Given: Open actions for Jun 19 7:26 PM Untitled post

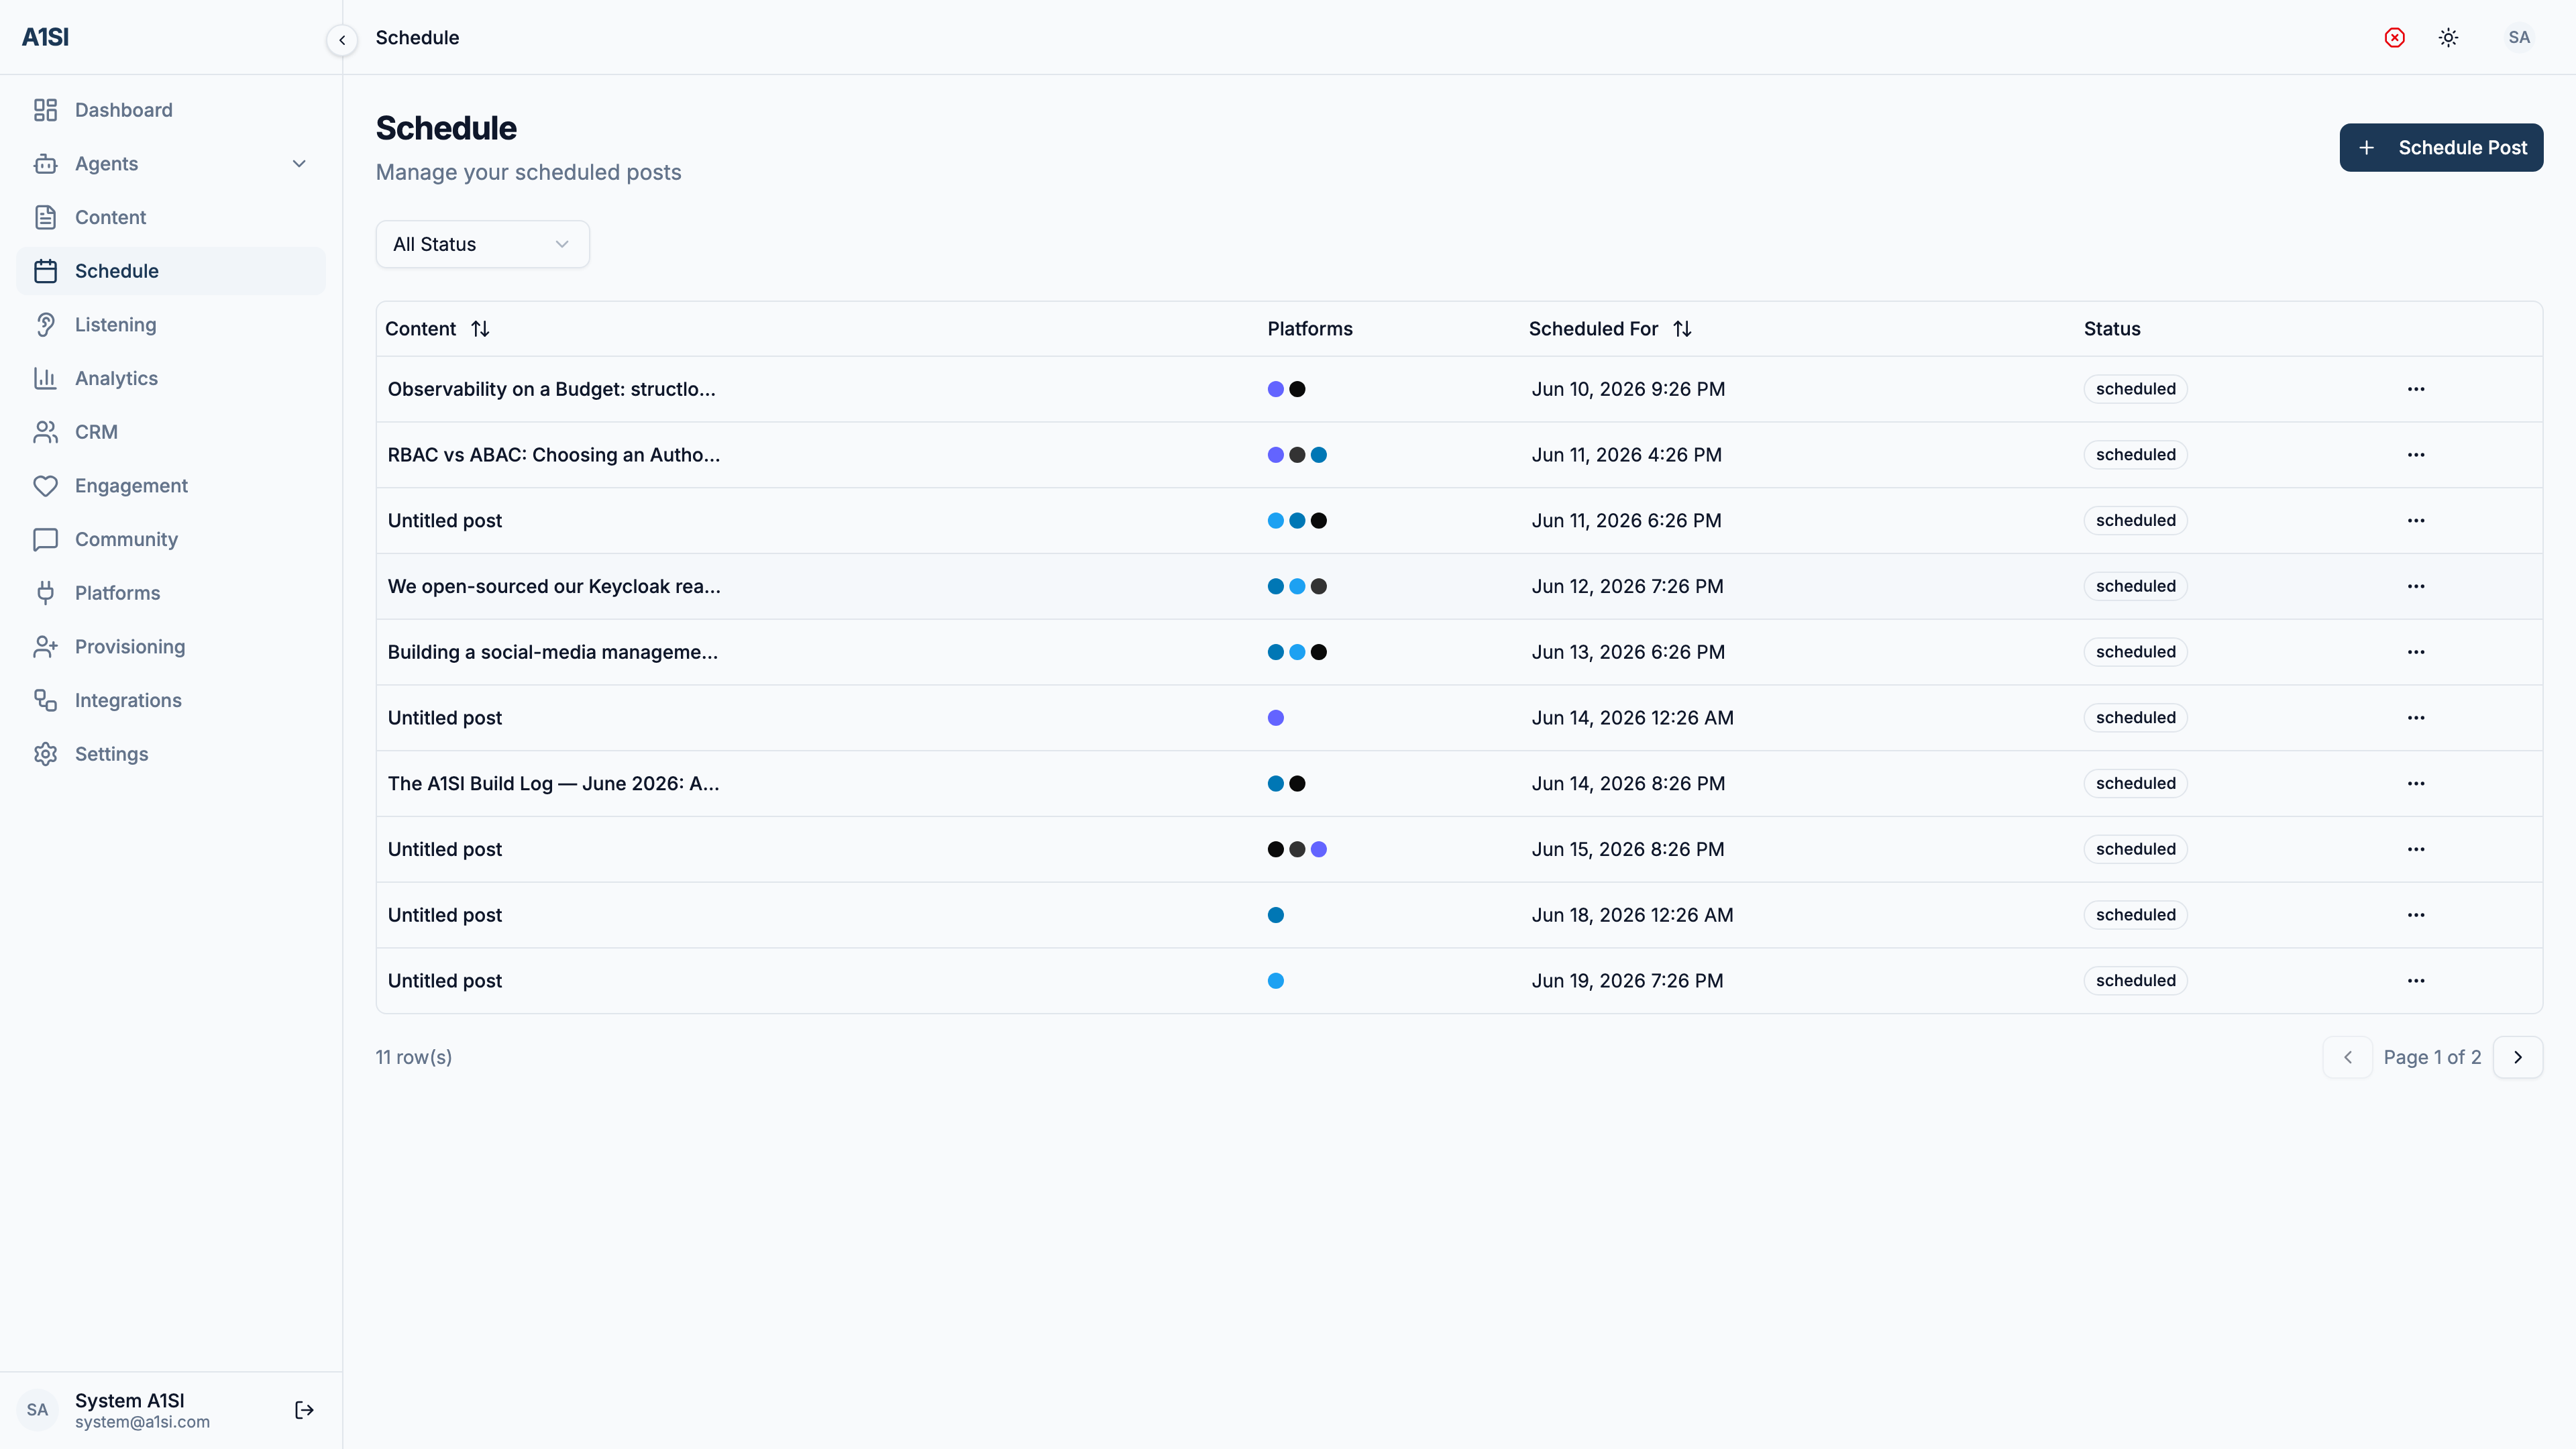Looking at the screenshot, I should 2416,981.
